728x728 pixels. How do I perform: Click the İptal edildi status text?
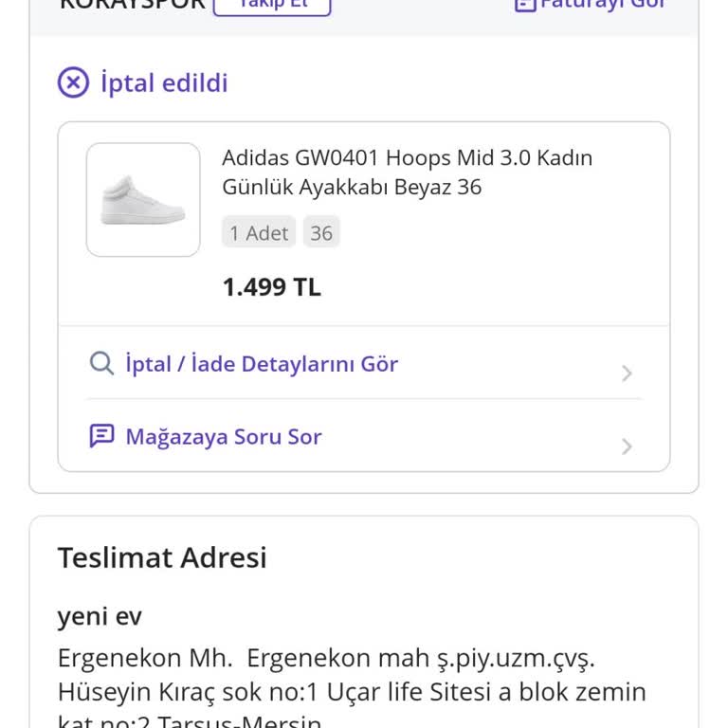[164, 83]
